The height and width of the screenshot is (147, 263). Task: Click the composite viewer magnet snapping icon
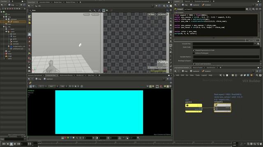pos(161,86)
